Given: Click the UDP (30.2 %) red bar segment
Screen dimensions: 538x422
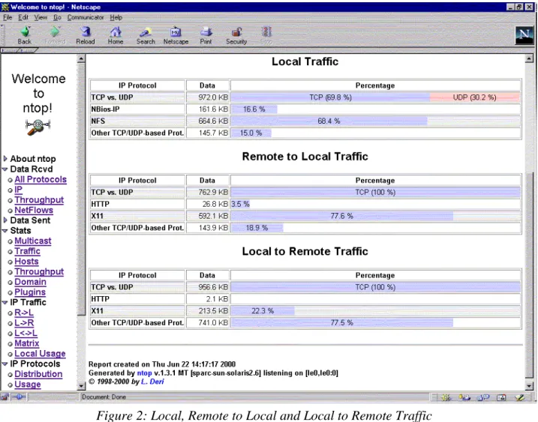Looking at the screenshot, I should 475,97.
